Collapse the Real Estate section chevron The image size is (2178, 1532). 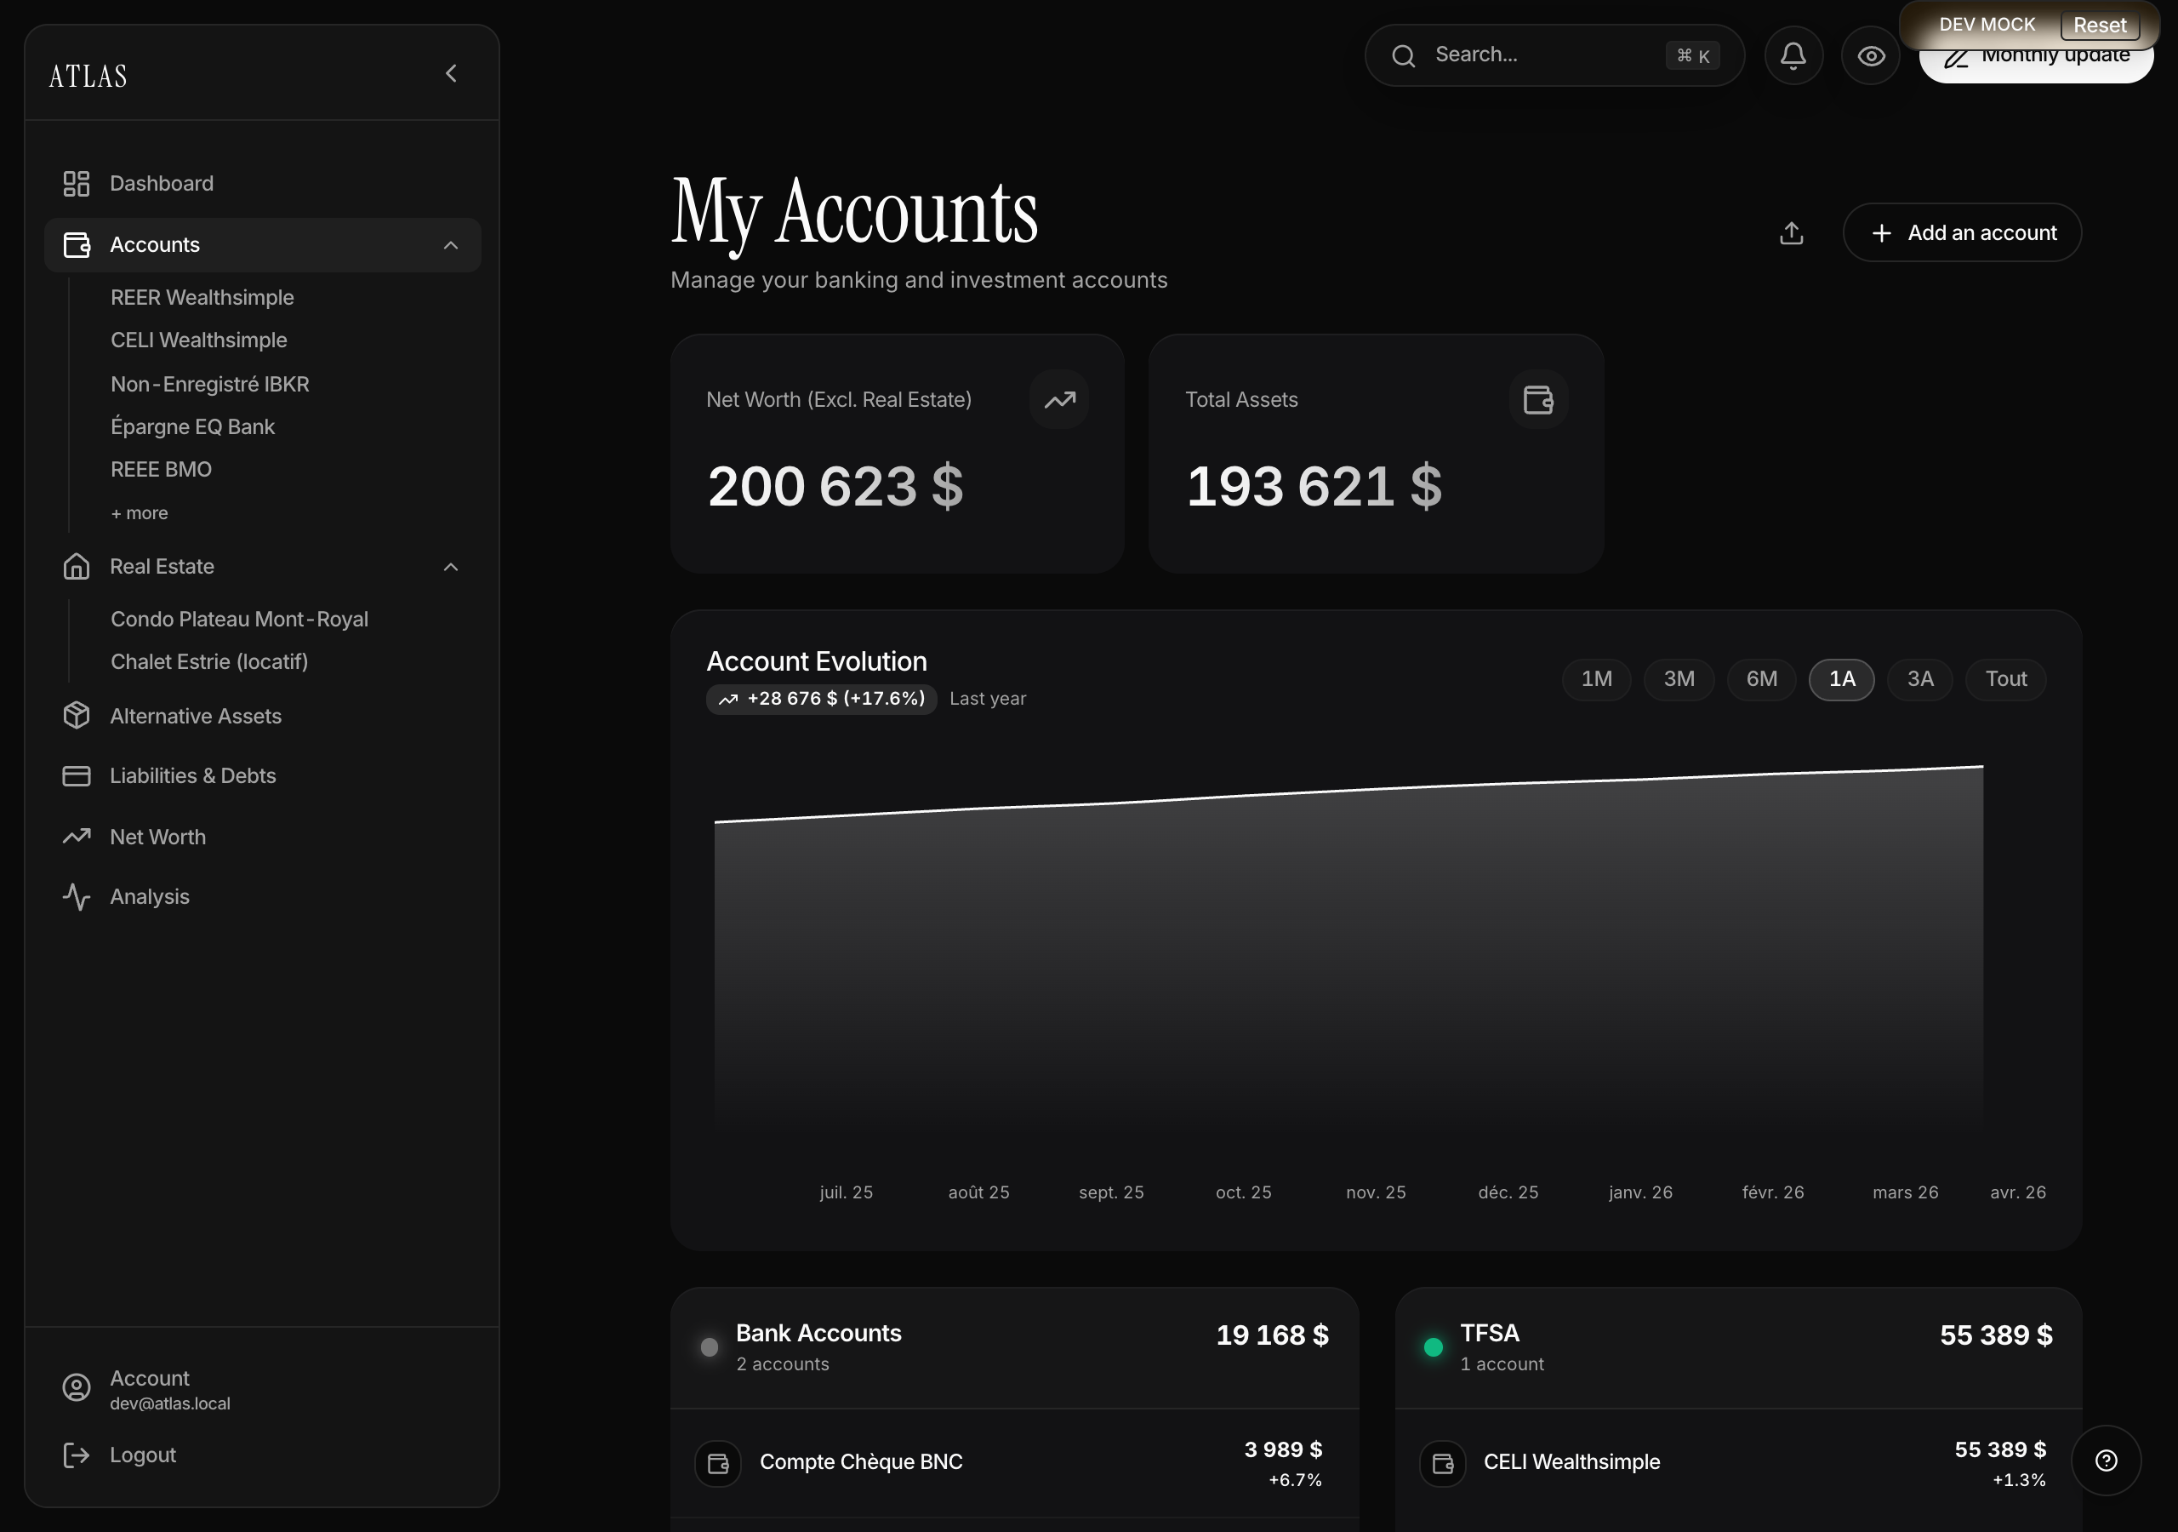[x=451, y=567]
